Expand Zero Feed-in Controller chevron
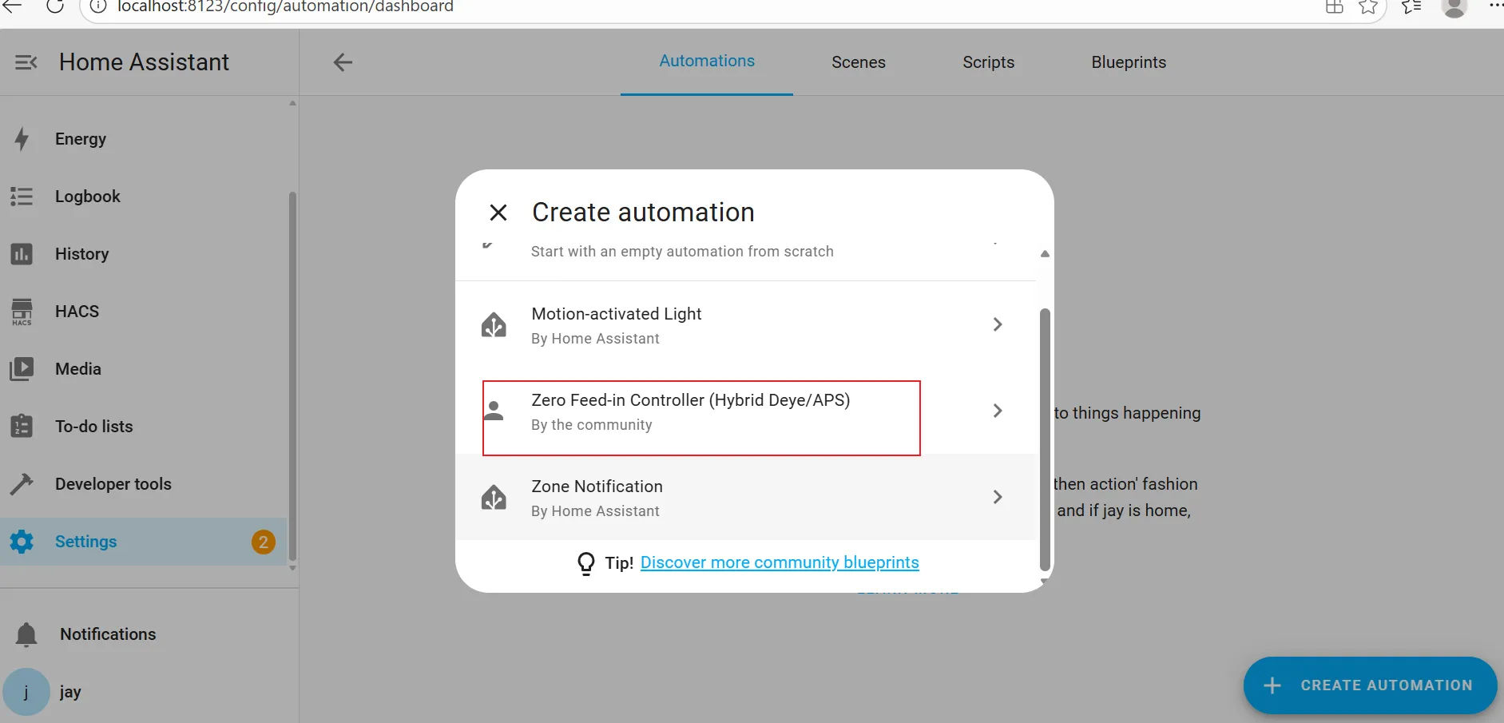 pos(997,411)
